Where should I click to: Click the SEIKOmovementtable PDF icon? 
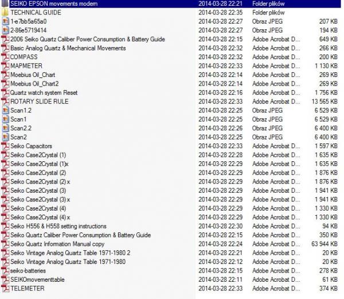(x=5, y=279)
